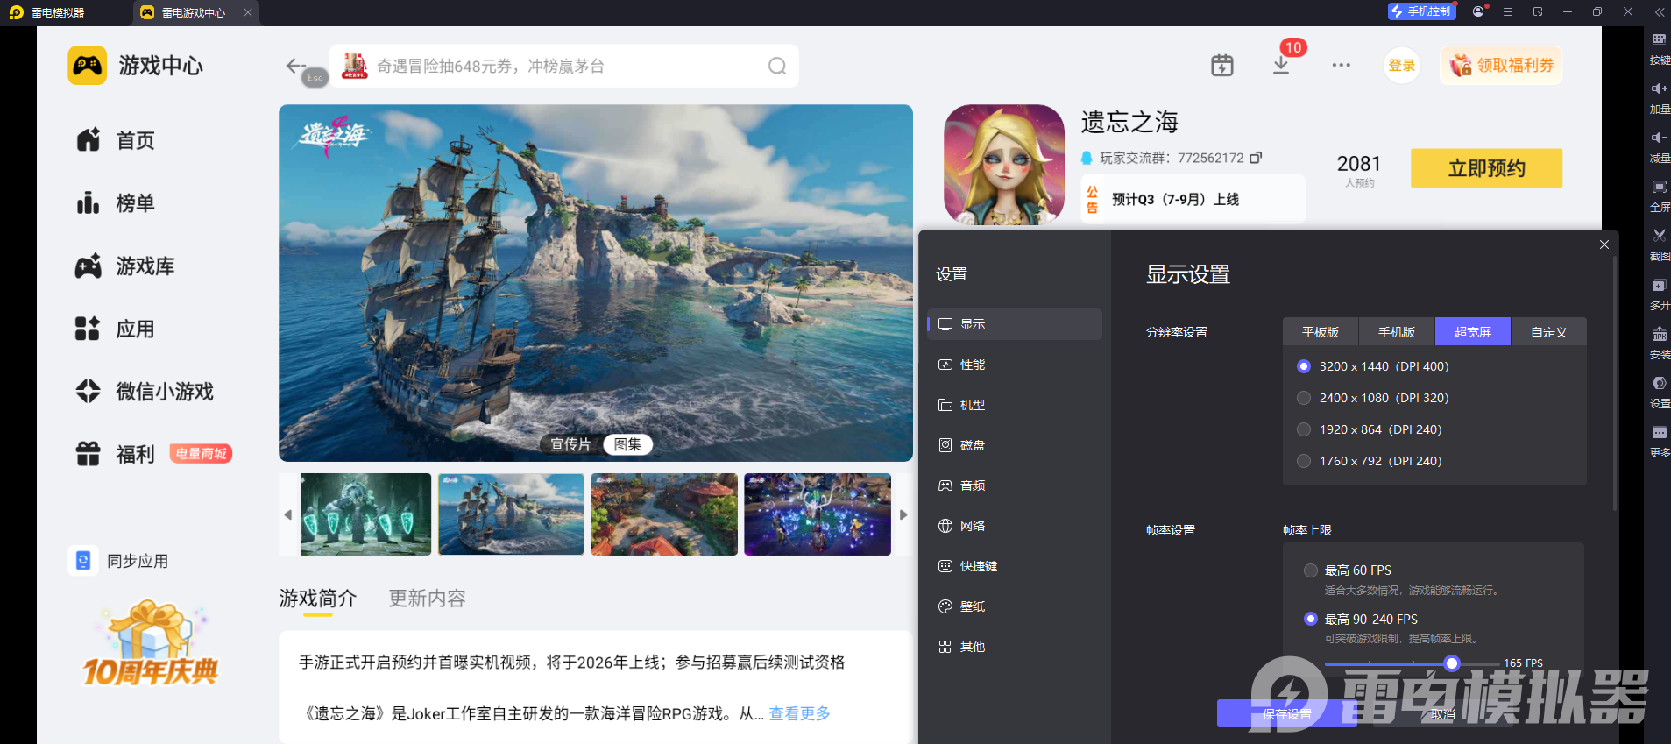Enter fullscreen (全屏) mode

tap(1659, 187)
